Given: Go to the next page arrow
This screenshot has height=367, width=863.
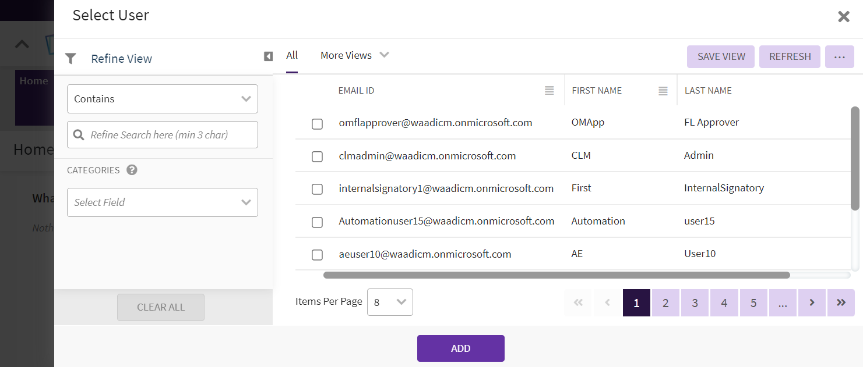Looking at the screenshot, I should [812, 302].
